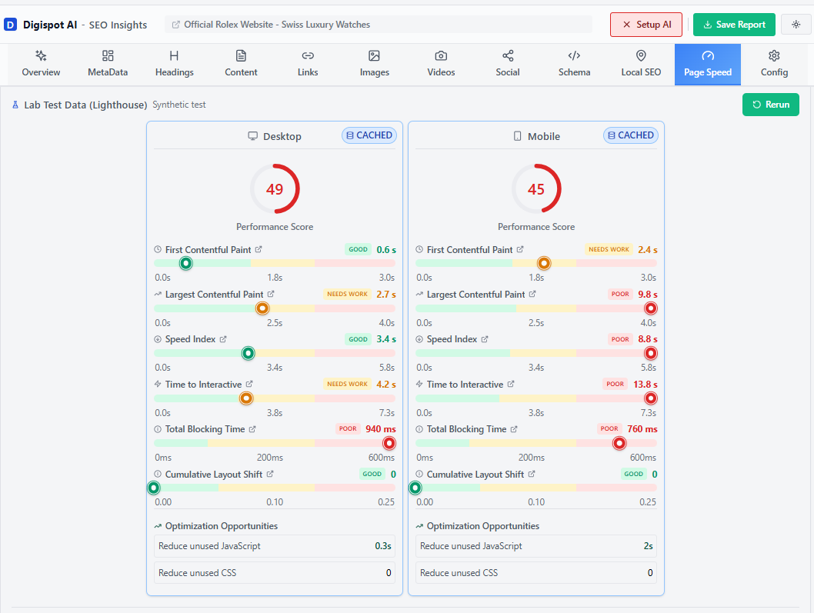
Task: Click the desktop monitor icon on Desktop card
Action: pyautogui.click(x=252, y=135)
